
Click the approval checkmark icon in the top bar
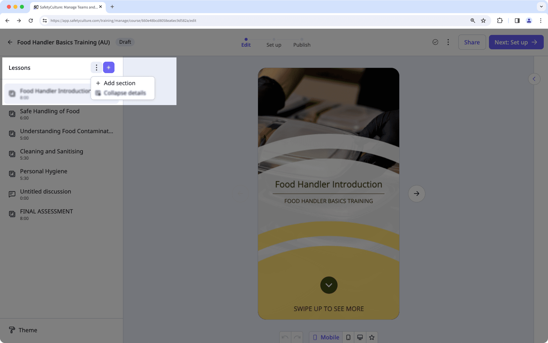click(x=435, y=42)
